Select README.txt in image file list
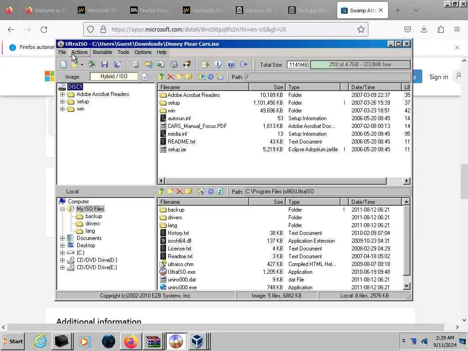 [181, 142]
